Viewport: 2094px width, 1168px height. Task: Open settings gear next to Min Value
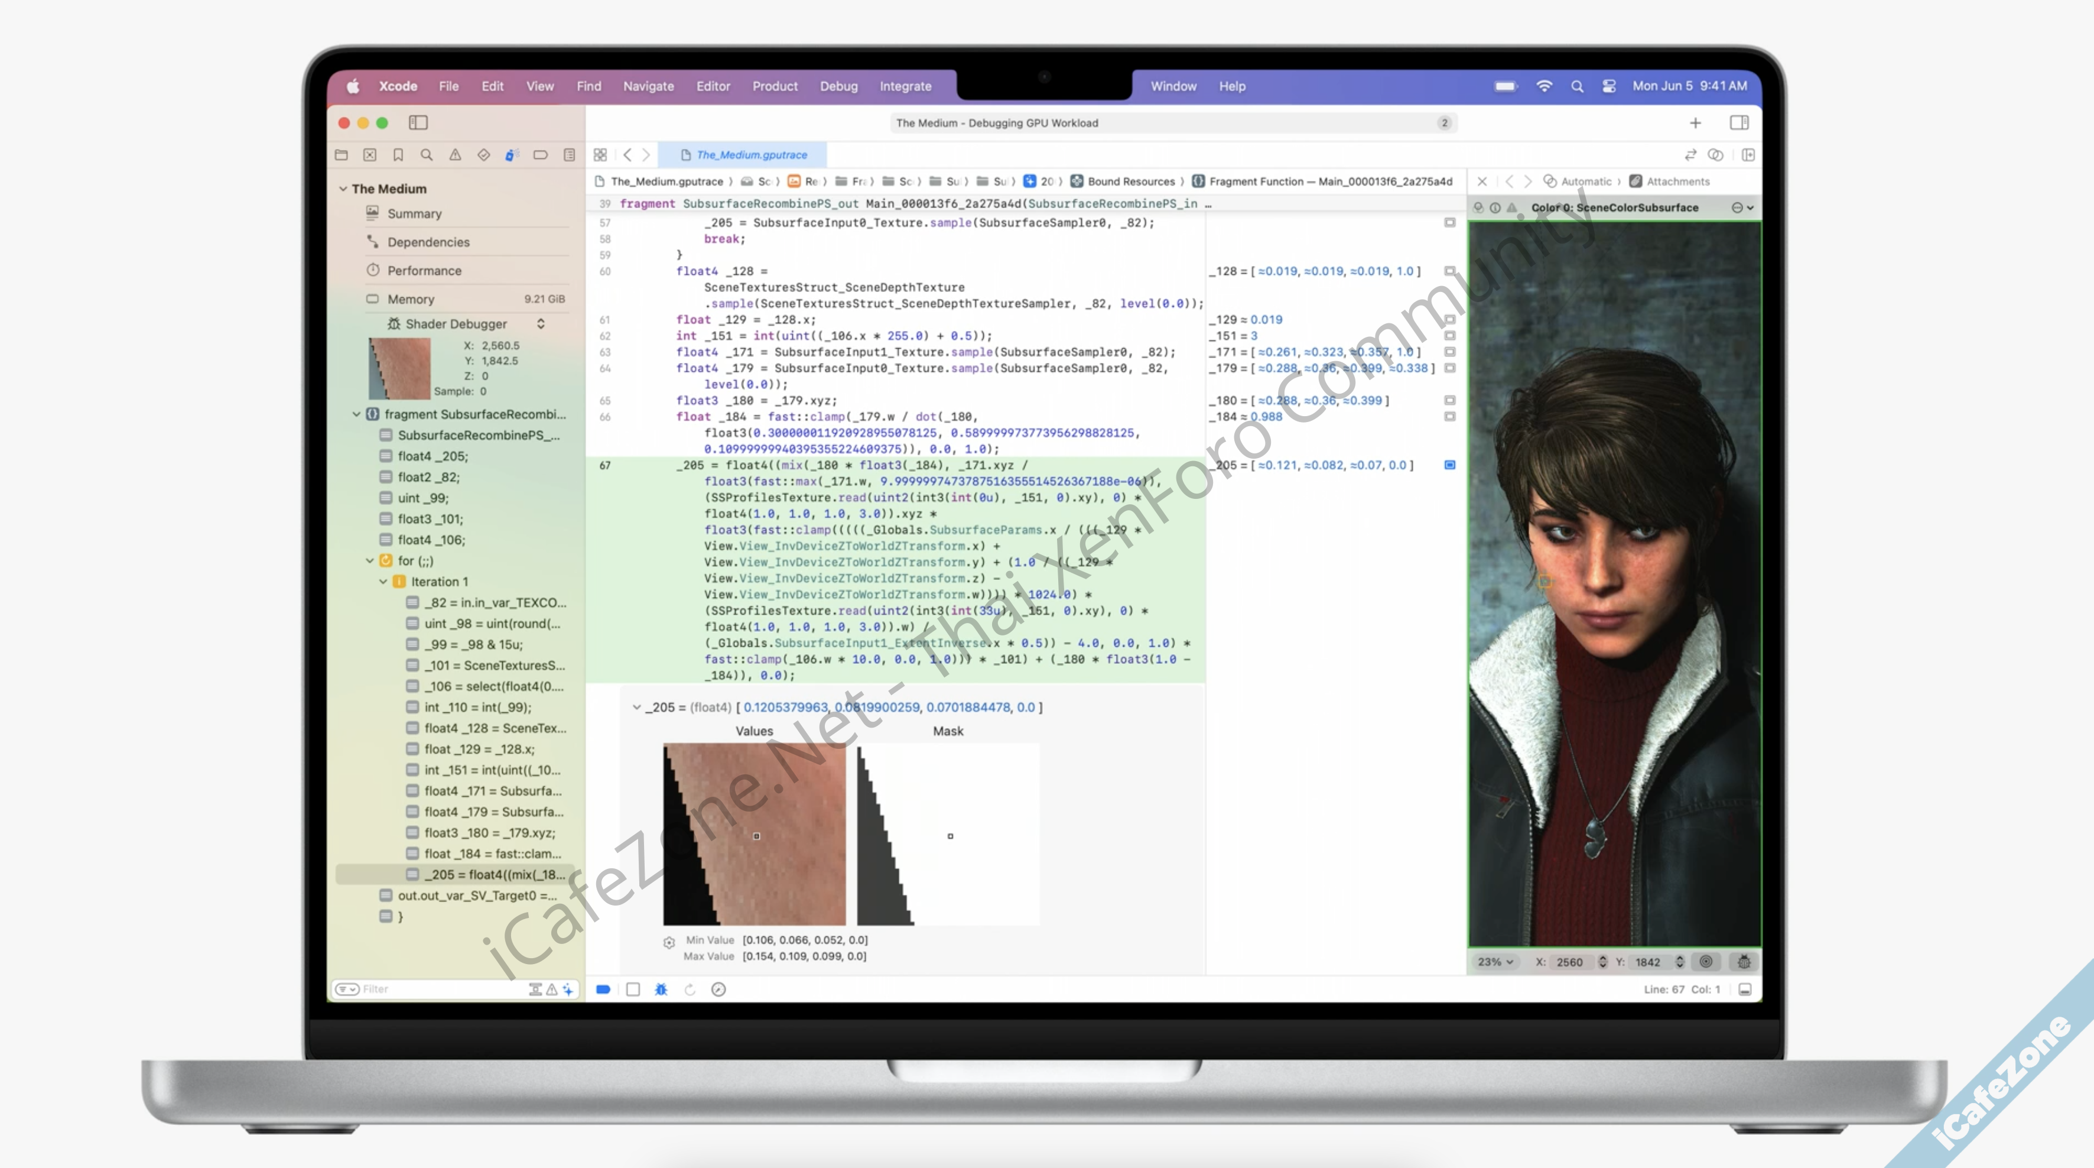click(x=668, y=942)
